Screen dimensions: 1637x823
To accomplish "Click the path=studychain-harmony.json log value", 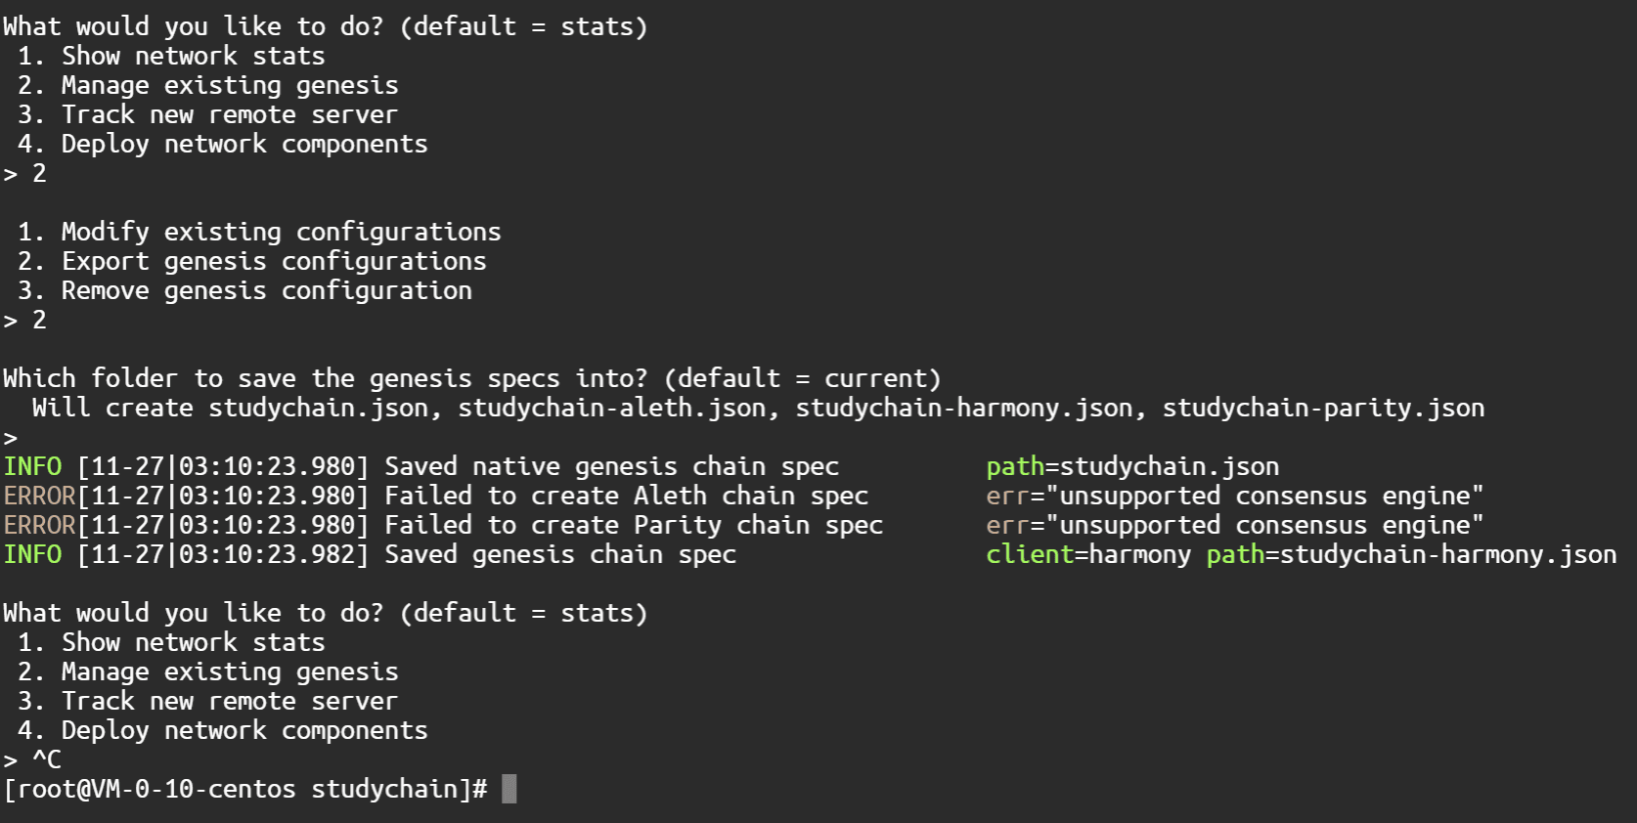I will [x=1411, y=554].
